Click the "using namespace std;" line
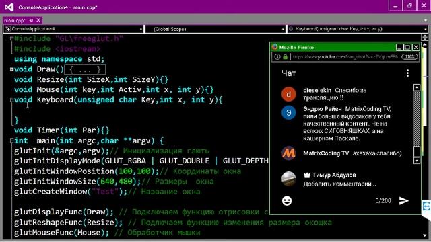The height and width of the screenshot is (242, 431). coord(59,59)
